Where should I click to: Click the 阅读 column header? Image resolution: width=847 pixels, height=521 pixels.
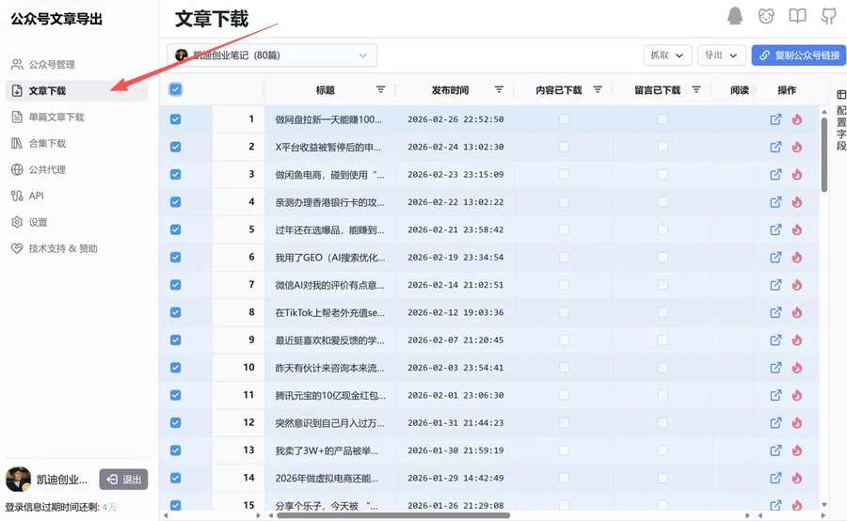click(x=740, y=90)
